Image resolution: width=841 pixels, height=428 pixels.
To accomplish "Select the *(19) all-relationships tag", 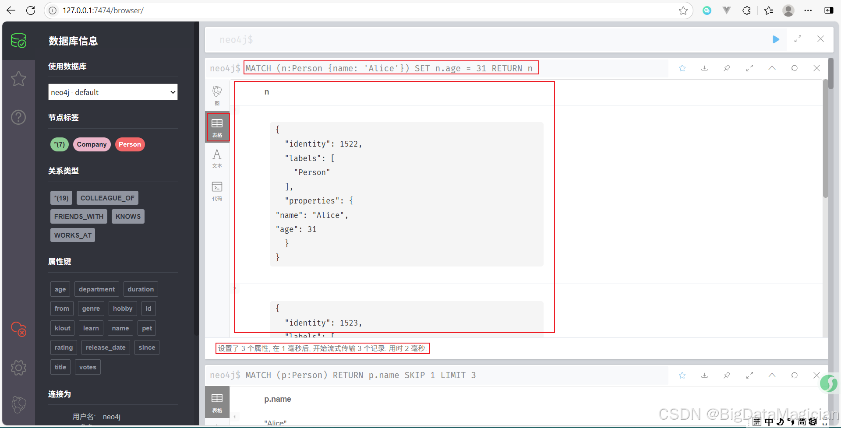I will [61, 198].
